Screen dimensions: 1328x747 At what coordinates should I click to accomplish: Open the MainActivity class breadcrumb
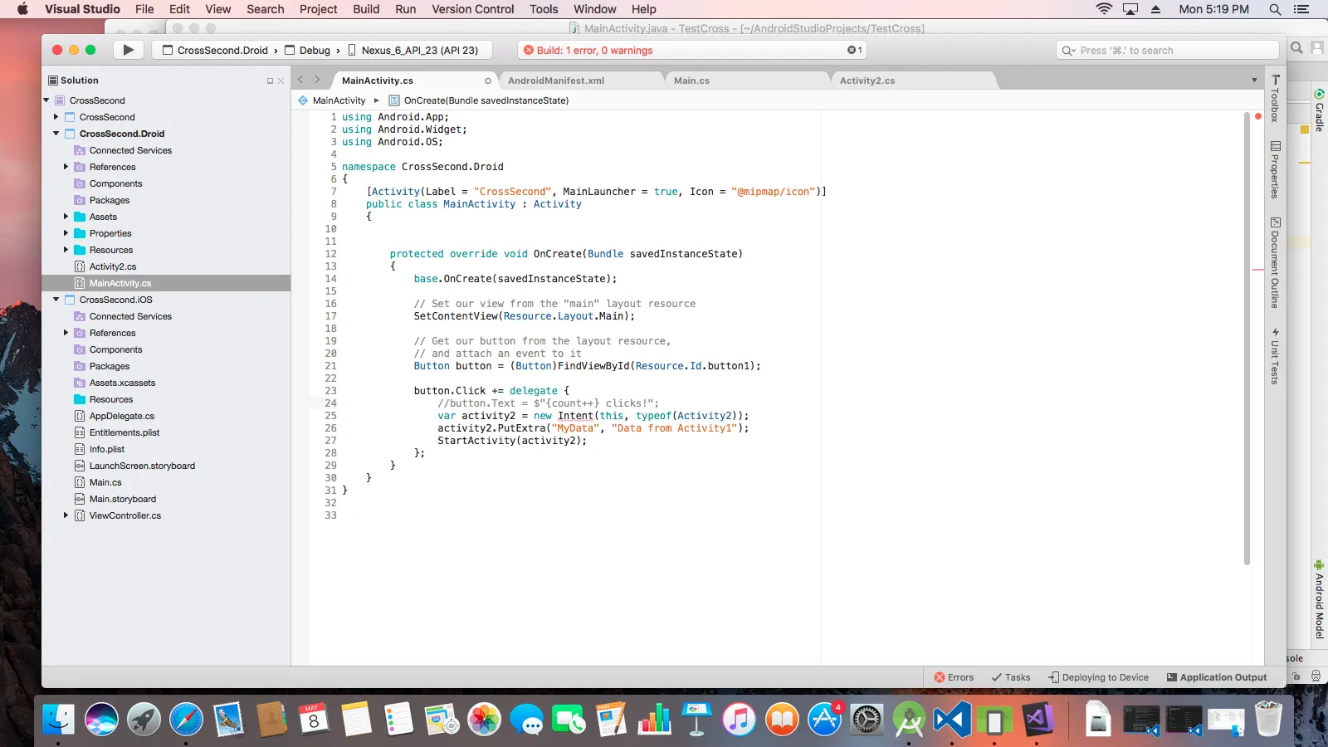click(x=332, y=100)
